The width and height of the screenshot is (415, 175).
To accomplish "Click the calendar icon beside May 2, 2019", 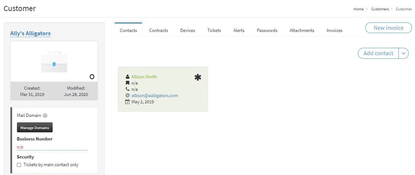I will (127, 102).
